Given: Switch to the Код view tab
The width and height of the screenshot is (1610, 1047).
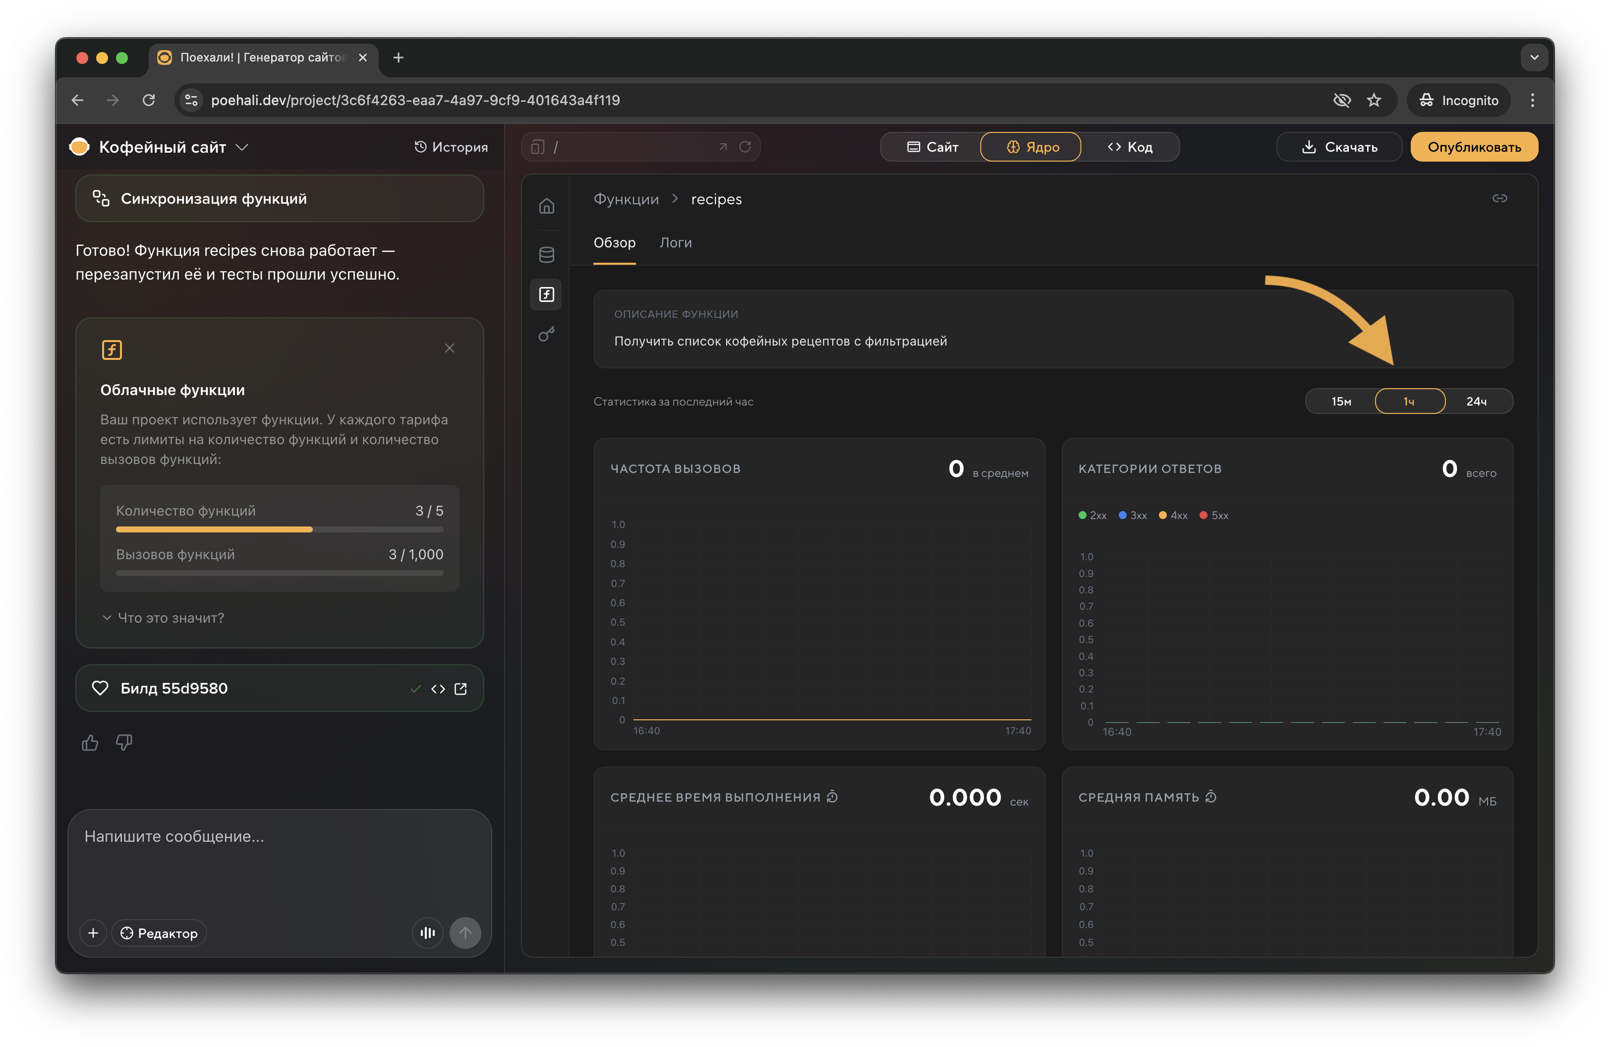Looking at the screenshot, I should (1130, 147).
